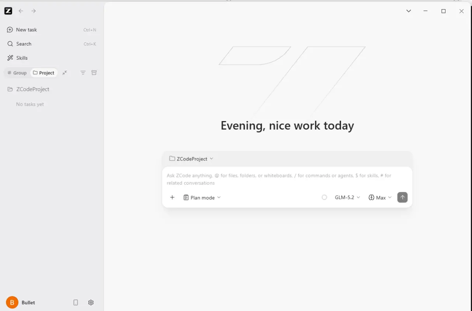Focus the Ask ZCode anything input field
Screen dimensions: 472x311
click(x=287, y=179)
